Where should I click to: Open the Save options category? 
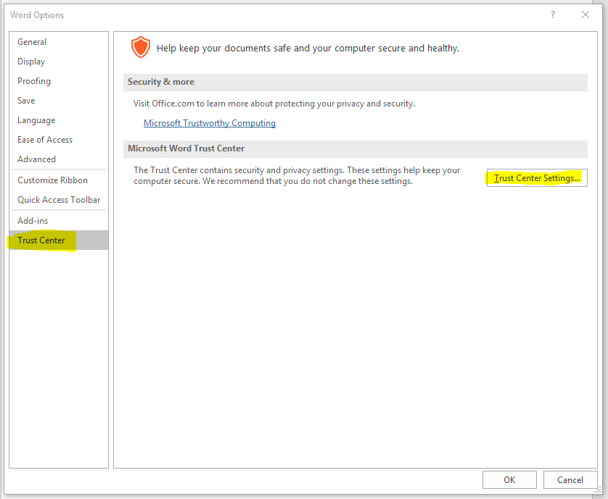[59, 101]
